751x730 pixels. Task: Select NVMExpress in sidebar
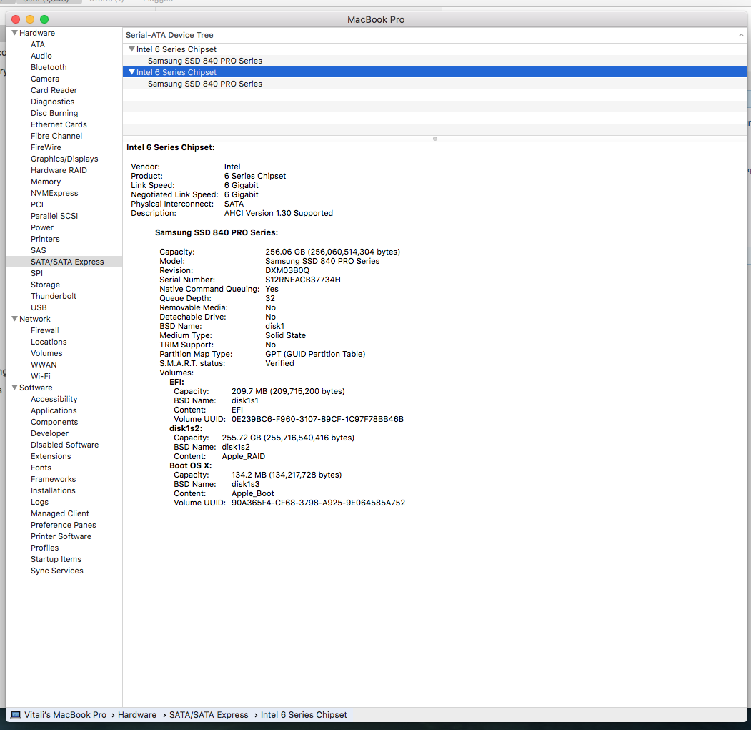pyautogui.click(x=54, y=193)
